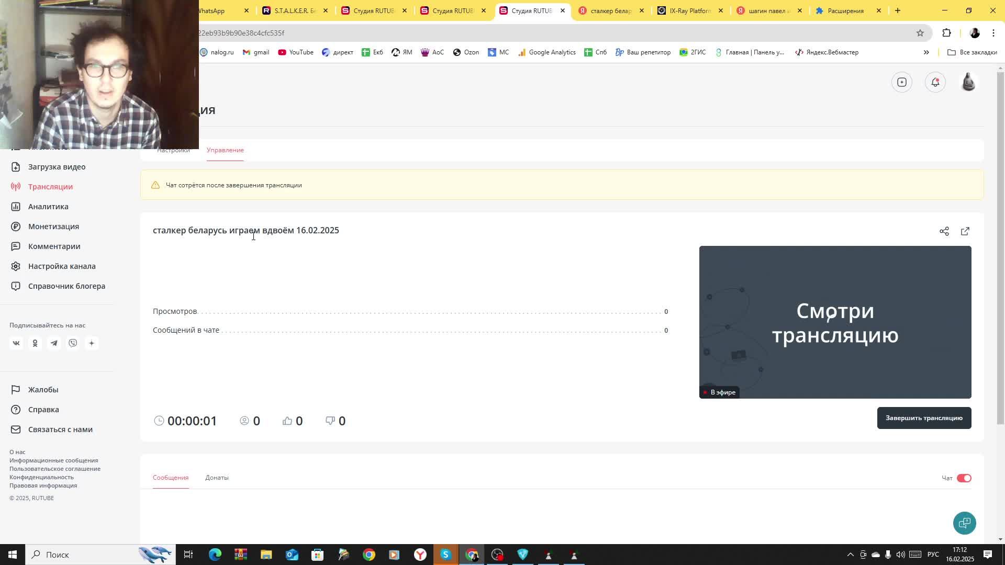This screenshot has height=565, width=1005.
Task: Open Yandex Browser from the taskbar
Action: (420, 555)
